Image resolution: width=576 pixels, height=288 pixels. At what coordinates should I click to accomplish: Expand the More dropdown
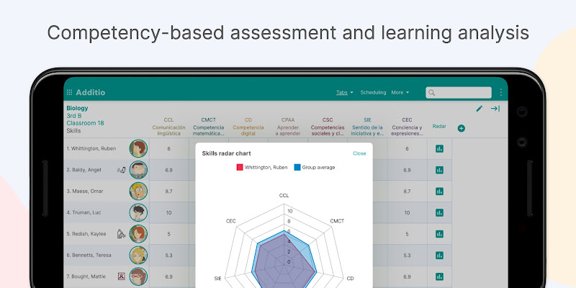click(x=400, y=93)
